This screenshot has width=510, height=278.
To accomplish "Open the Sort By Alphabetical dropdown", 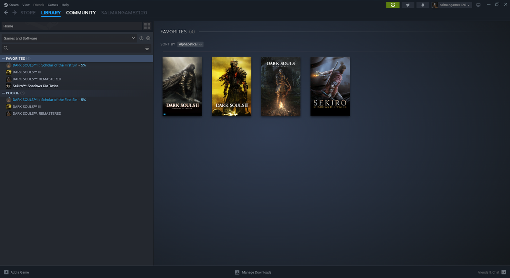I will 190,44.
